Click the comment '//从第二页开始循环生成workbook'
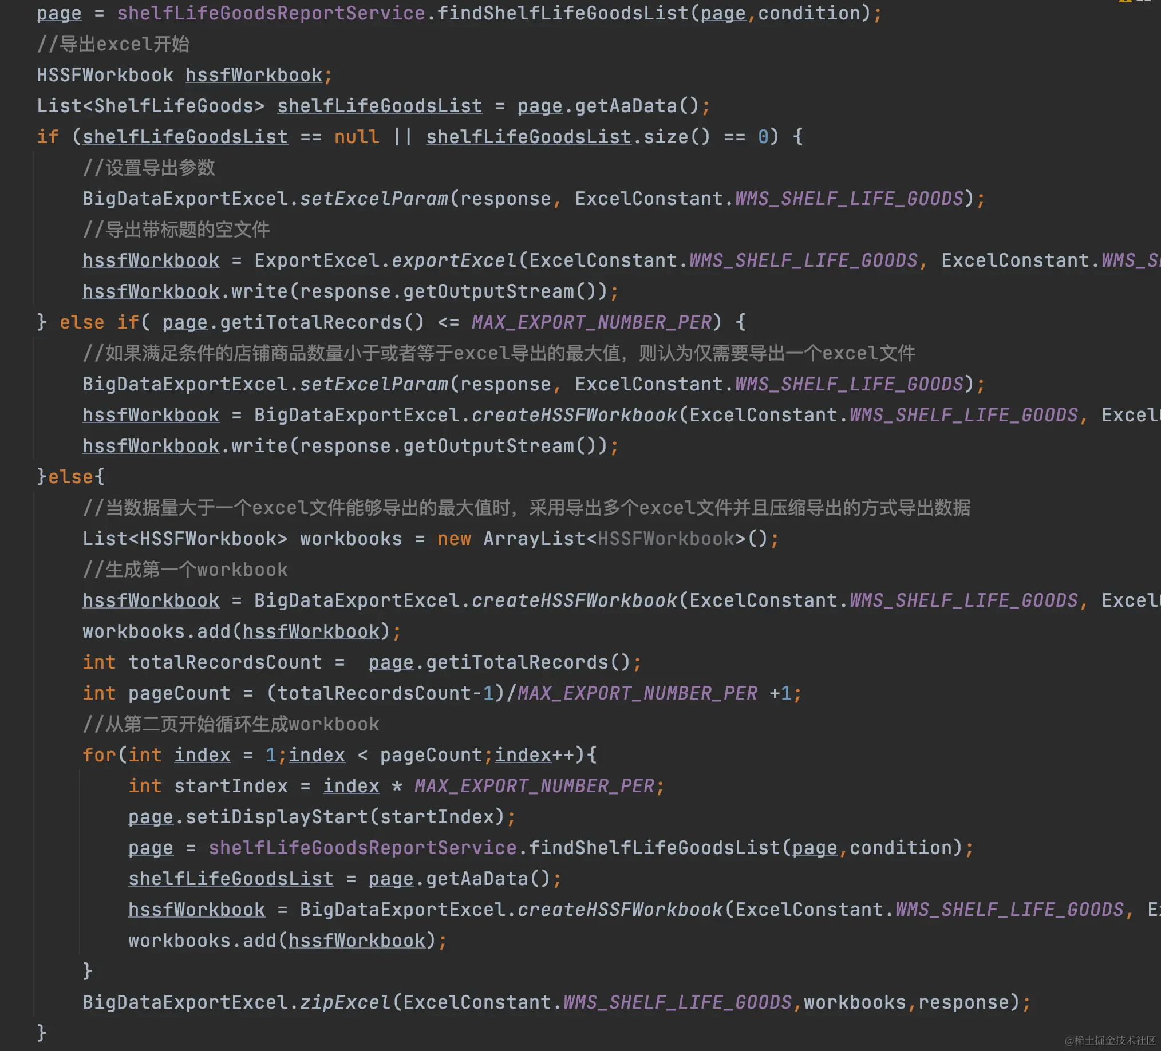1161x1051 pixels. pyautogui.click(x=230, y=724)
